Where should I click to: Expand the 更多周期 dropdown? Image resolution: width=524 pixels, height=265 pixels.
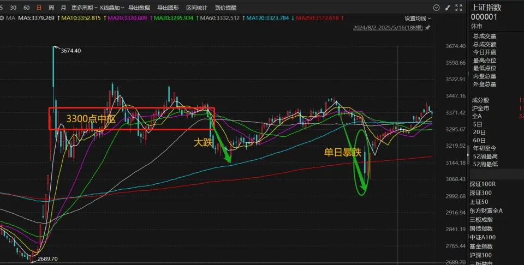84,8
